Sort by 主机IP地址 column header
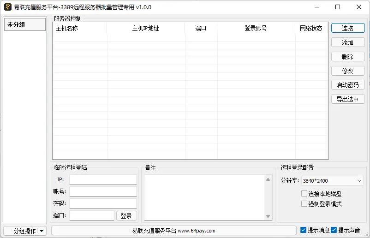This screenshot has width=370, height=238. pos(145,28)
